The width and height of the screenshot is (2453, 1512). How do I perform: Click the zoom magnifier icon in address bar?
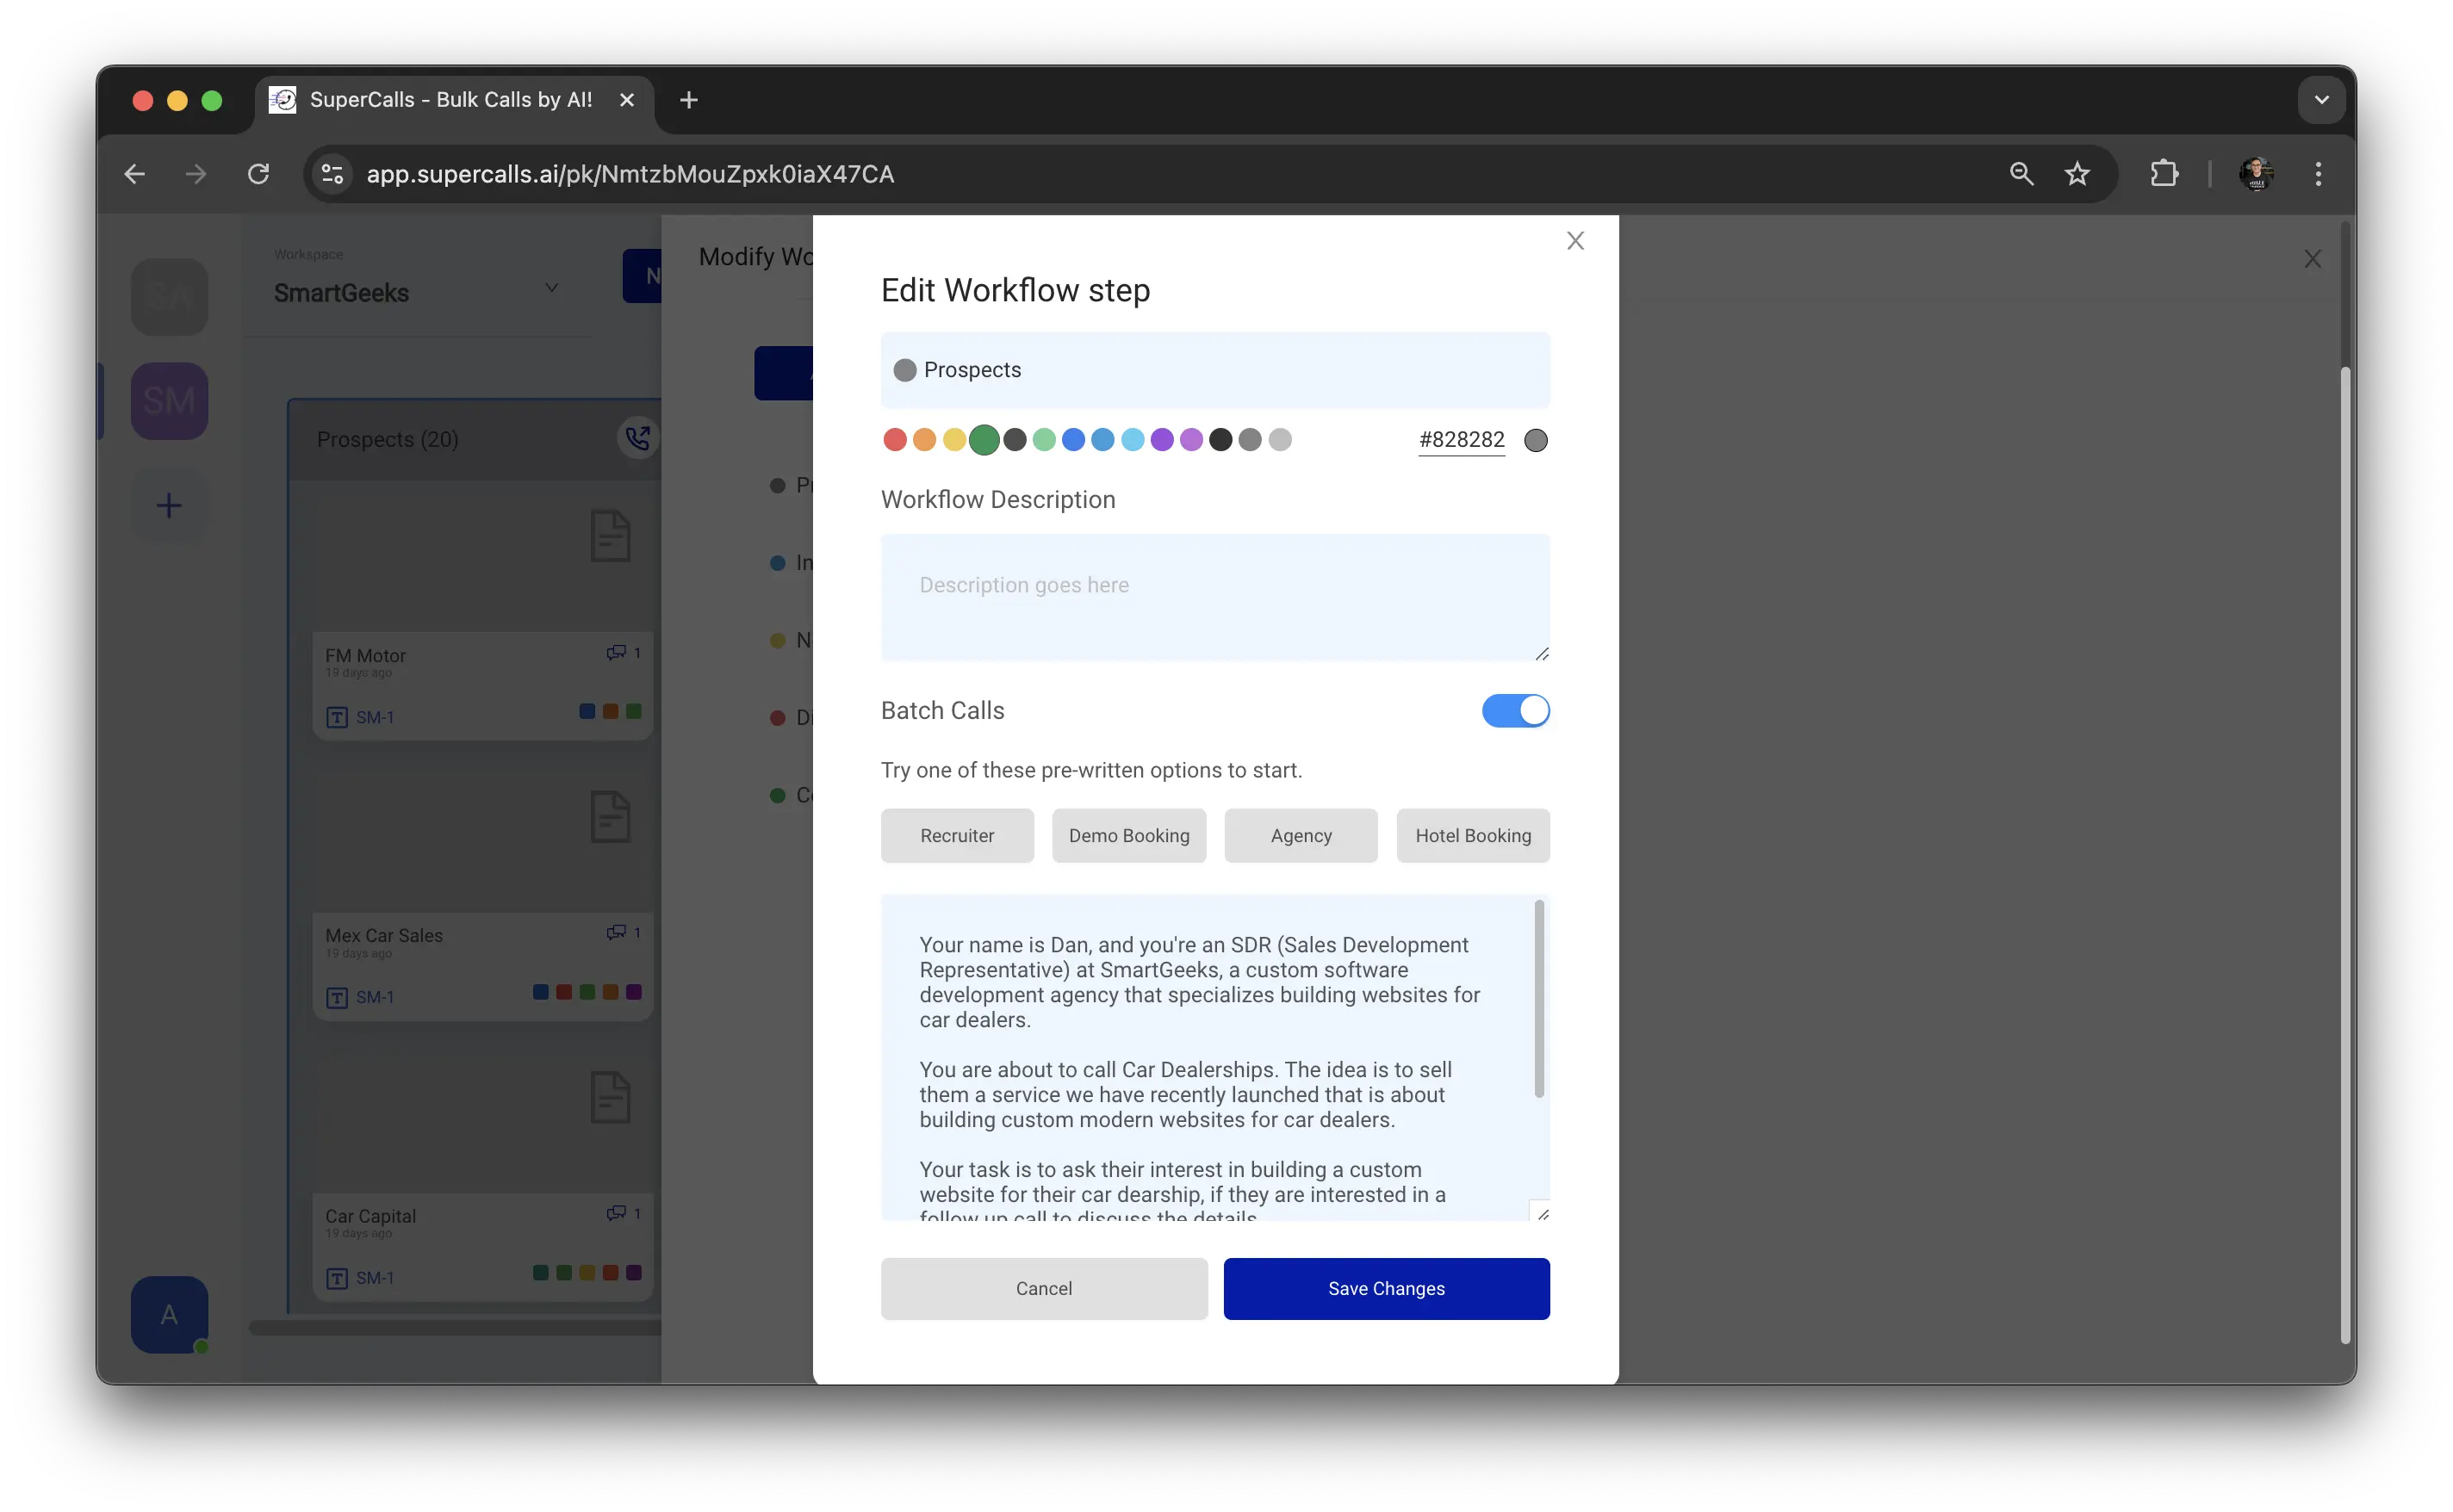click(x=2021, y=174)
